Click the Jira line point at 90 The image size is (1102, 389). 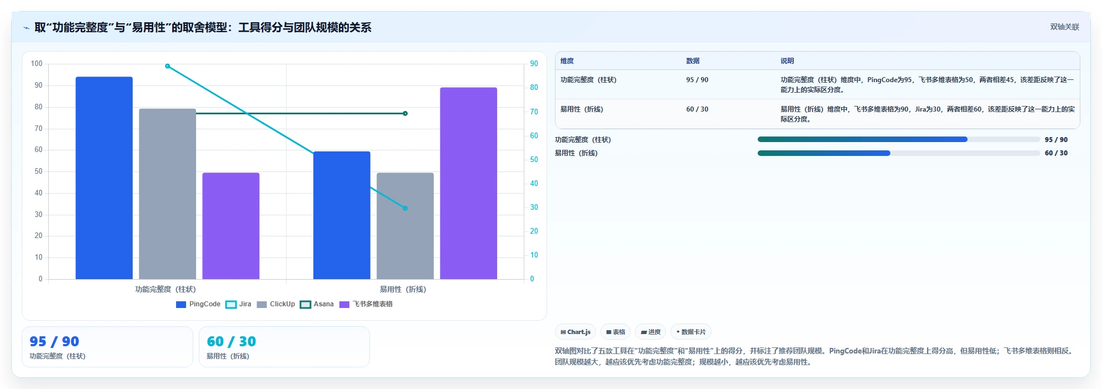pos(168,66)
